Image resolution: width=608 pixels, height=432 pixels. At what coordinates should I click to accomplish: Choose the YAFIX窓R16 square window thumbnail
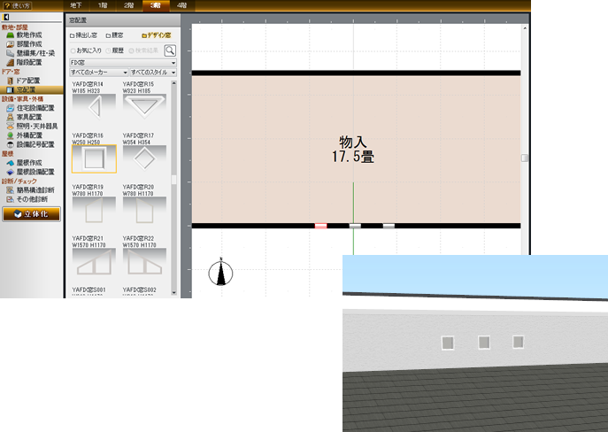[x=94, y=158]
